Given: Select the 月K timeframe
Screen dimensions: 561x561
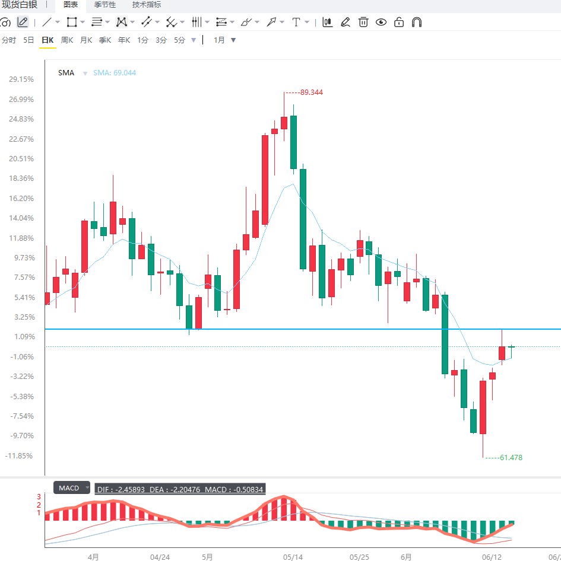Looking at the screenshot, I should [86, 40].
